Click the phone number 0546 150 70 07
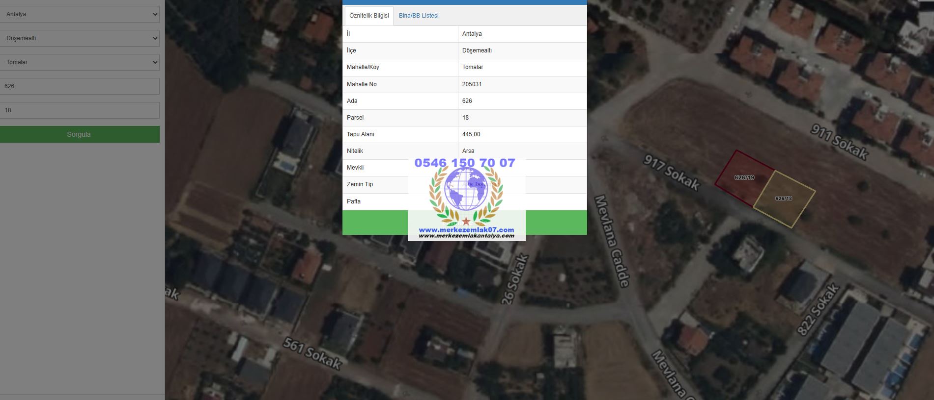934x400 pixels. pos(465,163)
